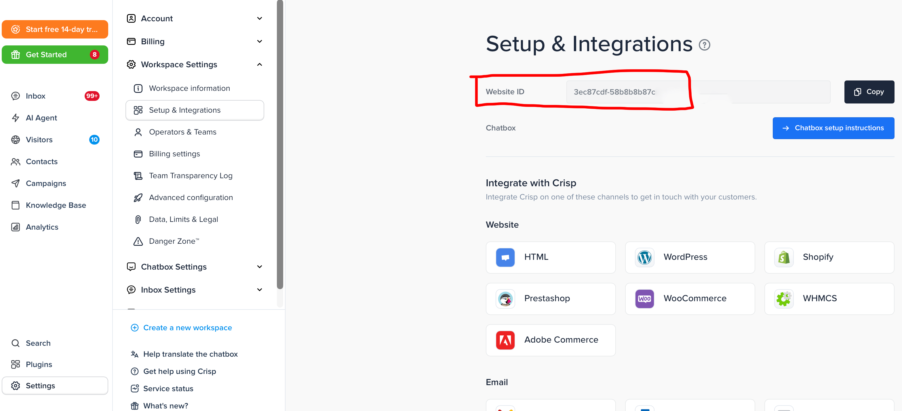The height and width of the screenshot is (411, 902).
Task: Click the Search magnifier icon
Action: (16, 343)
